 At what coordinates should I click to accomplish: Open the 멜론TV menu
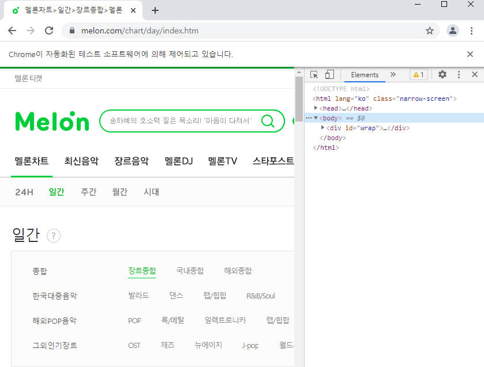[223, 161]
